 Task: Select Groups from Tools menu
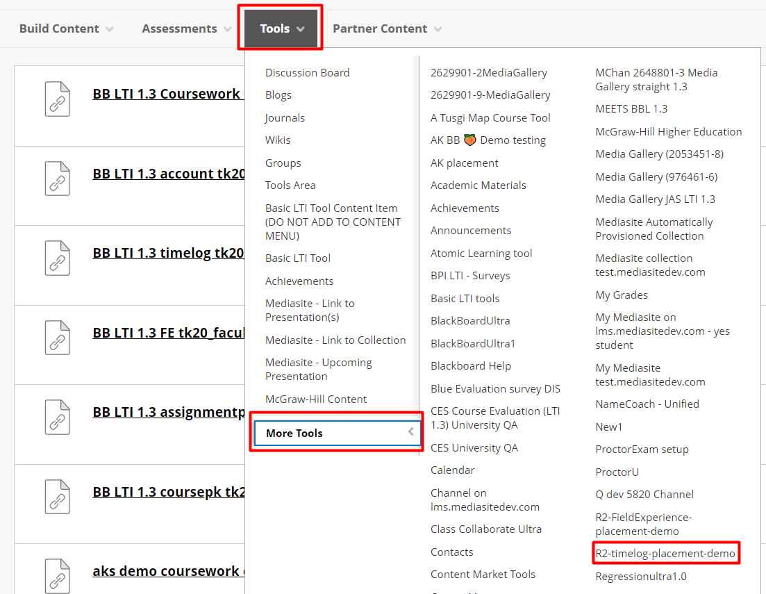click(283, 163)
